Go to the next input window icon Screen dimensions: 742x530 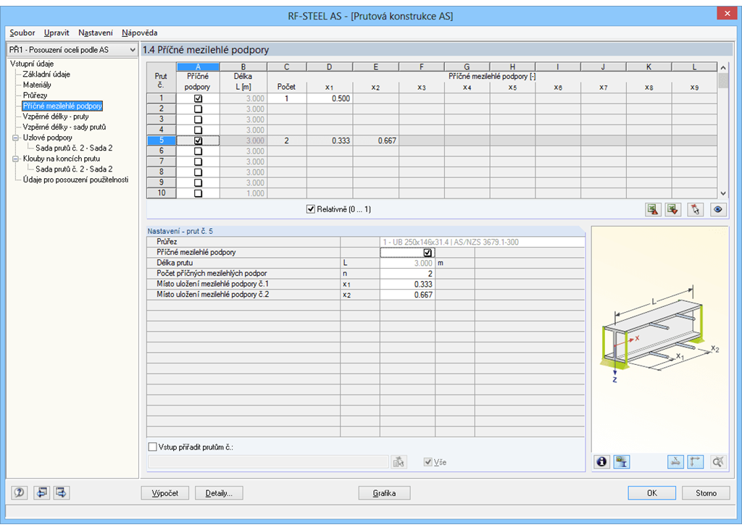pyautogui.click(x=62, y=492)
